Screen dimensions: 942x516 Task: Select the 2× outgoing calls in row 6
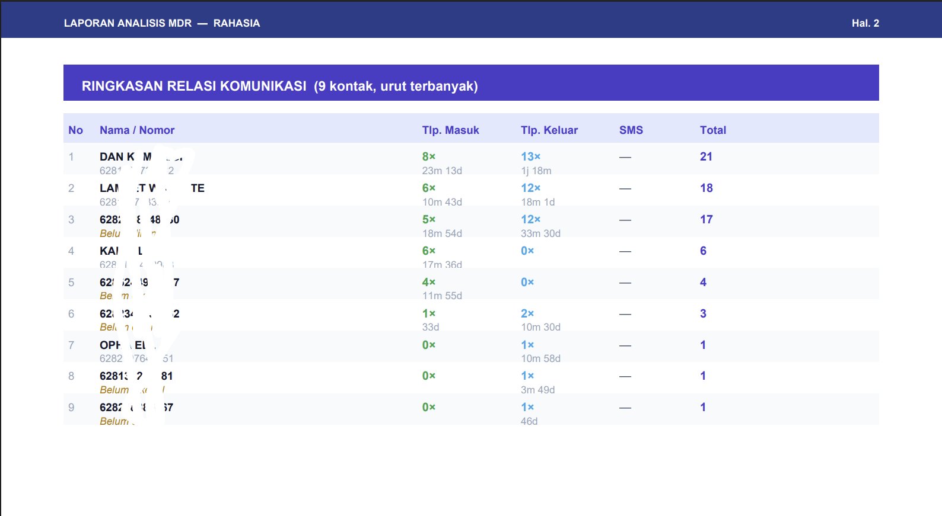[x=527, y=314]
